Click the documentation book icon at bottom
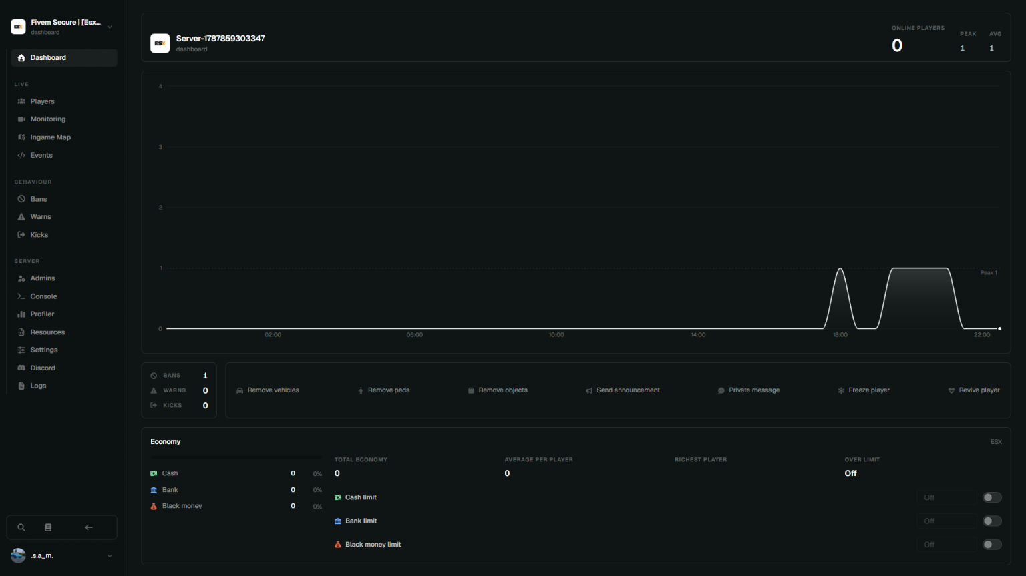The image size is (1026, 576). 48,527
